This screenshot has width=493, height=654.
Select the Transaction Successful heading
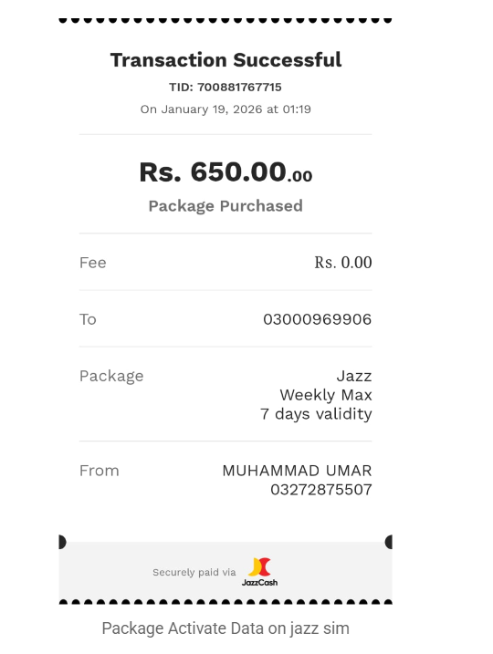click(226, 60)
